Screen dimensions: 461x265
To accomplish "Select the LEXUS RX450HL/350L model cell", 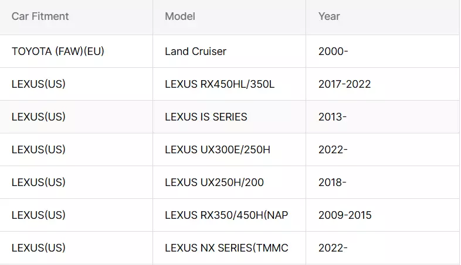I will [229, 84].
